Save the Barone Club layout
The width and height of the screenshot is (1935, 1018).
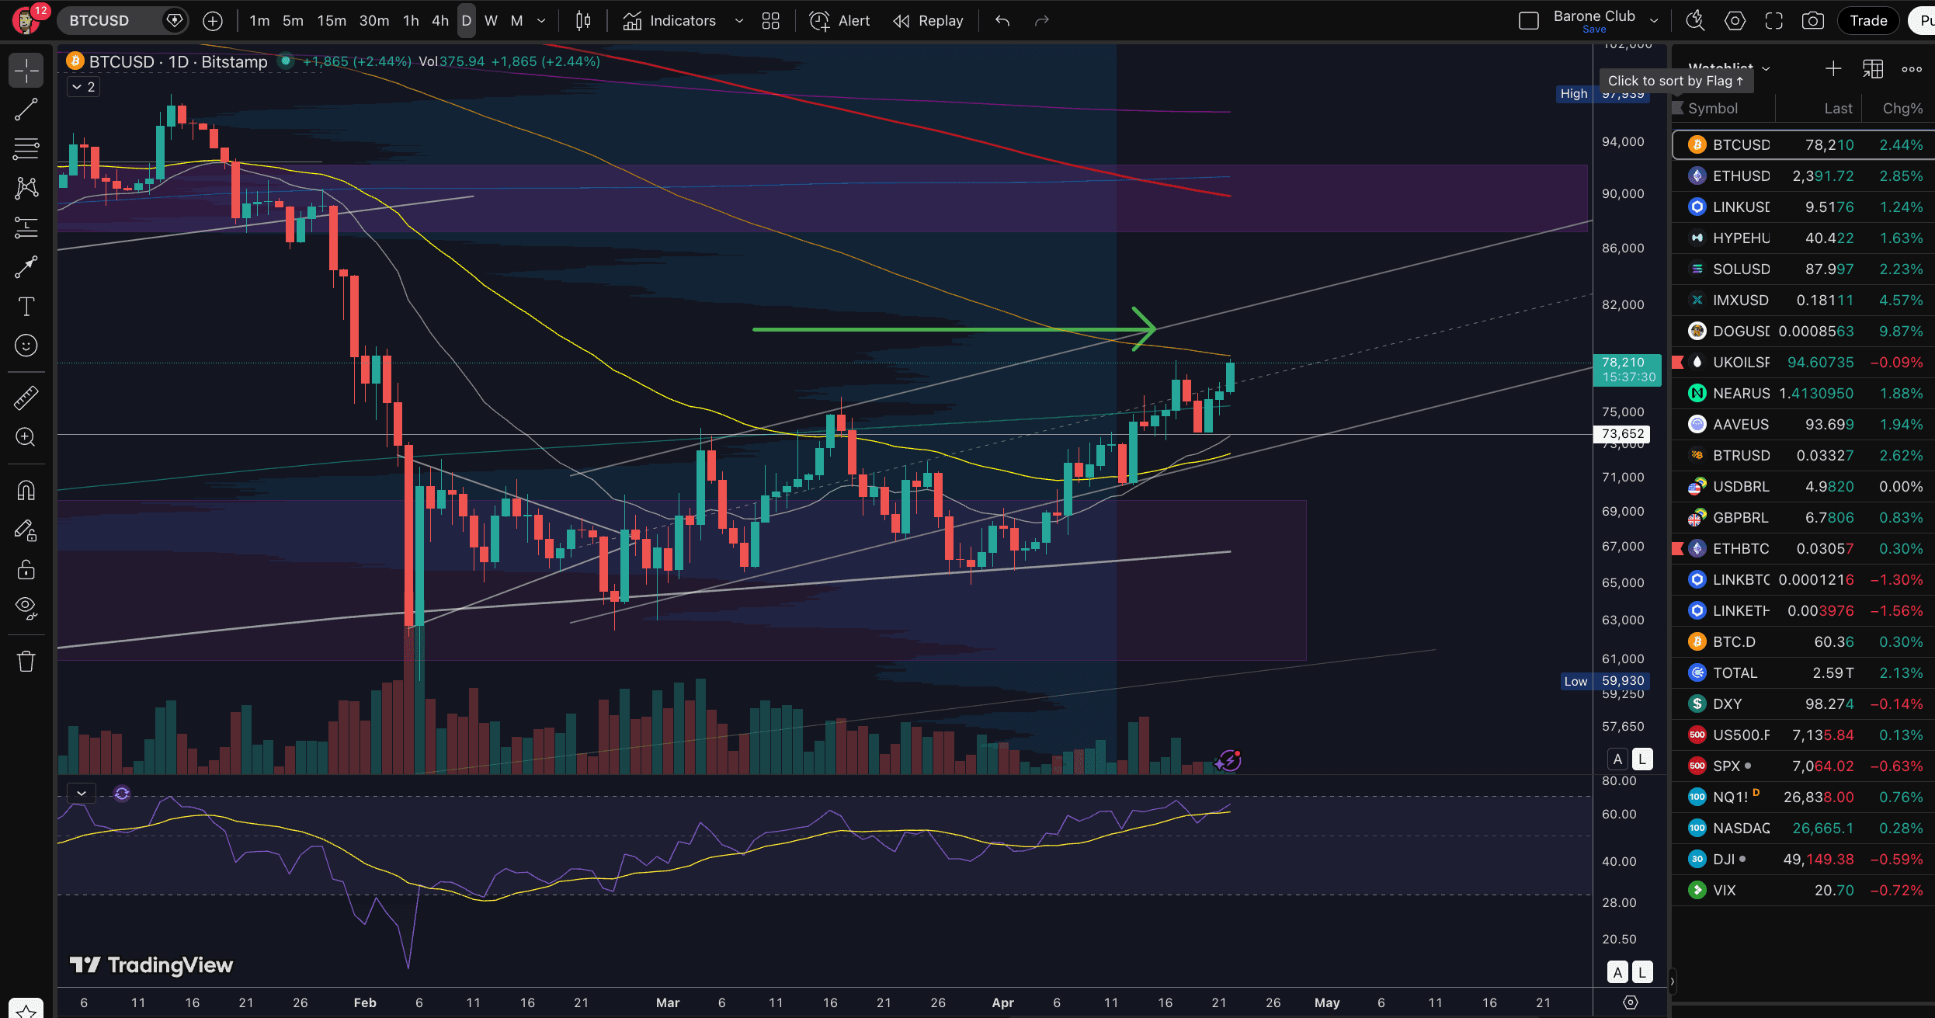[x=1594, y=30]
